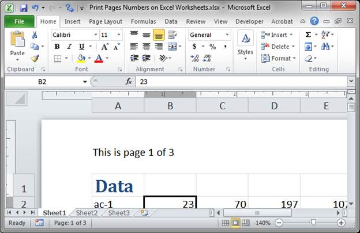
Task: Switch to Sheet2 worksheet tab
Action: tap(87, 213)
